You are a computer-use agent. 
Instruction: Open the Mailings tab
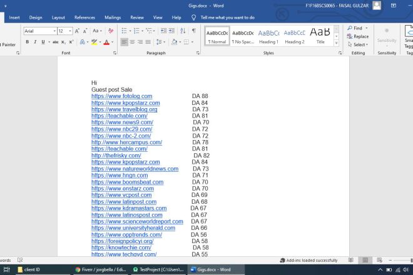pos(113,17)
